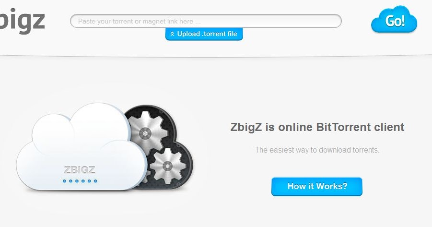Click the word ZbigZ starting the headline

coord(246,128)
